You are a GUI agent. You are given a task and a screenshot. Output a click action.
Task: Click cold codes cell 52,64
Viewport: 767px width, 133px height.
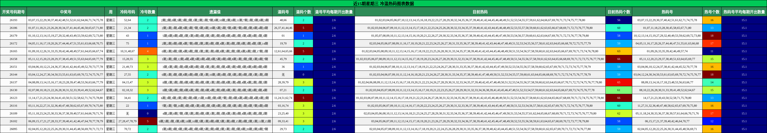pos(127,20)
